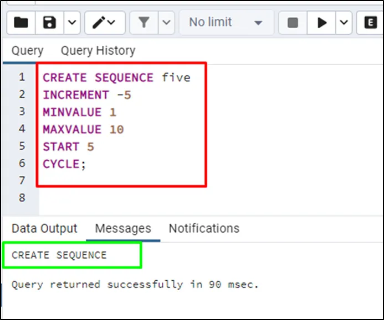Click the filter funnel icon
384x320 pixels.
coord(144,23)
